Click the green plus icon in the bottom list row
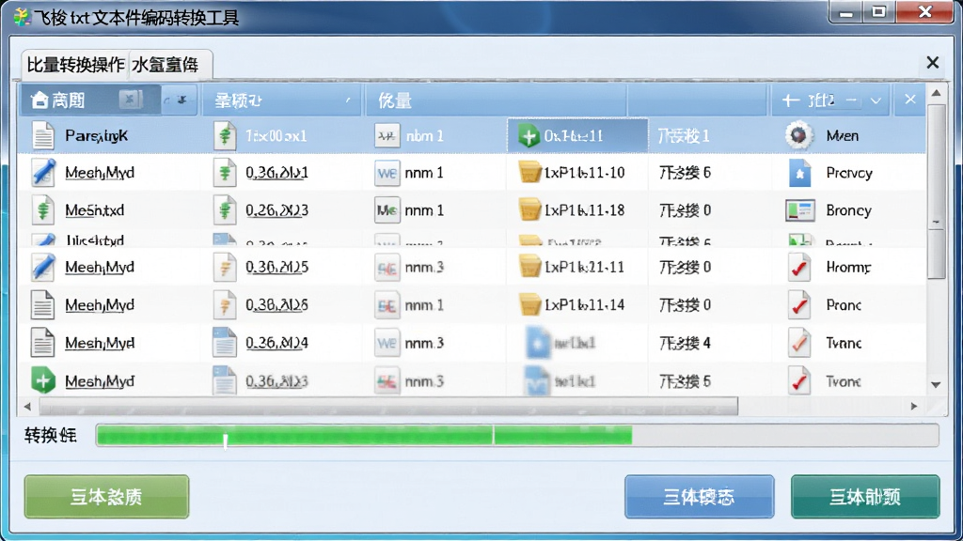This screenshot has height=541, width=963. [43, 380]
